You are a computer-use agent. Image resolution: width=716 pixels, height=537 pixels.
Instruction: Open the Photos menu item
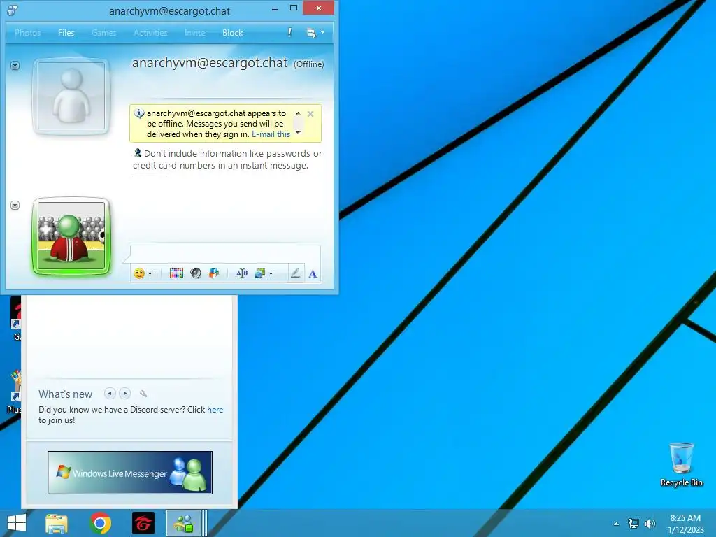coord(28,33)
